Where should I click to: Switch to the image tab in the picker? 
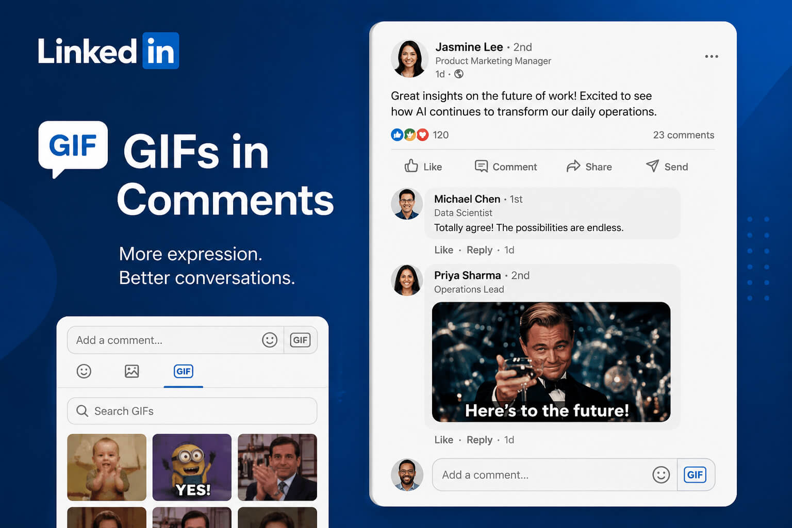click(x=132, y=371)
